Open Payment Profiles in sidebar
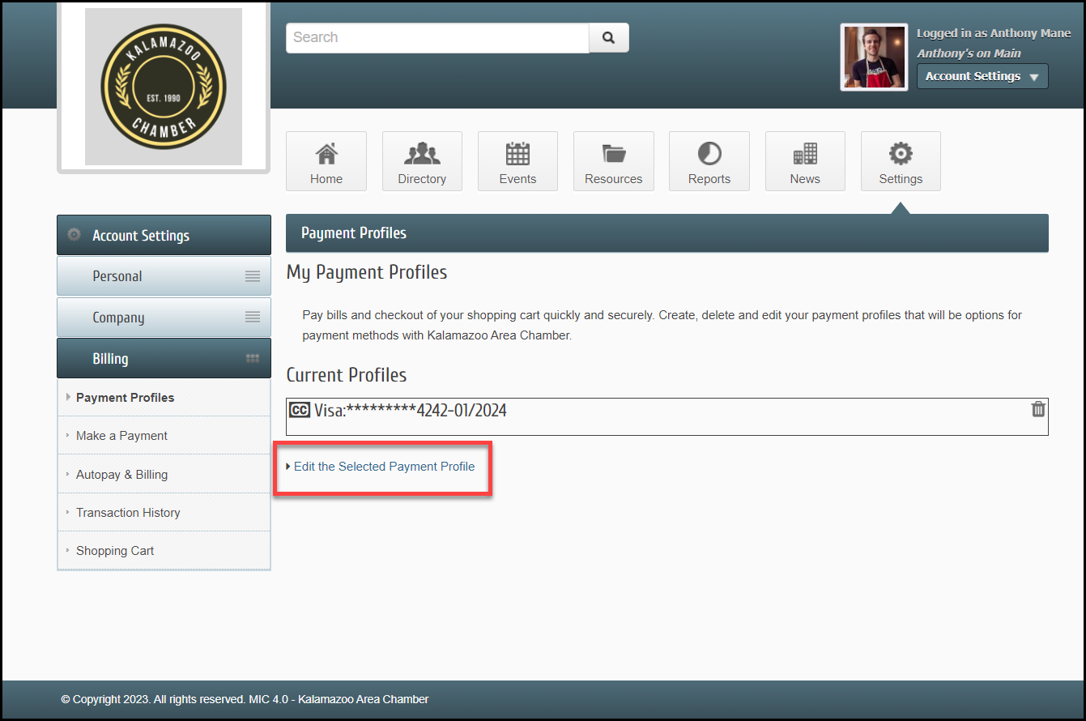1086x721 pixels. point(126,398)
